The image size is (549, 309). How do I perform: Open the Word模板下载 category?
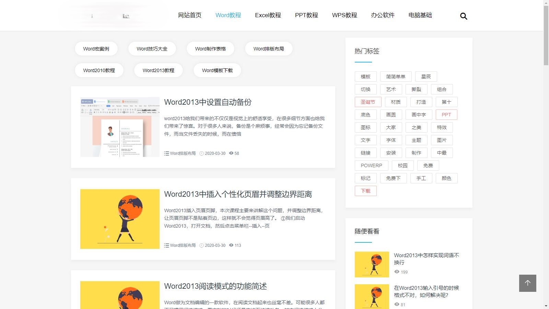click(217, 70)
